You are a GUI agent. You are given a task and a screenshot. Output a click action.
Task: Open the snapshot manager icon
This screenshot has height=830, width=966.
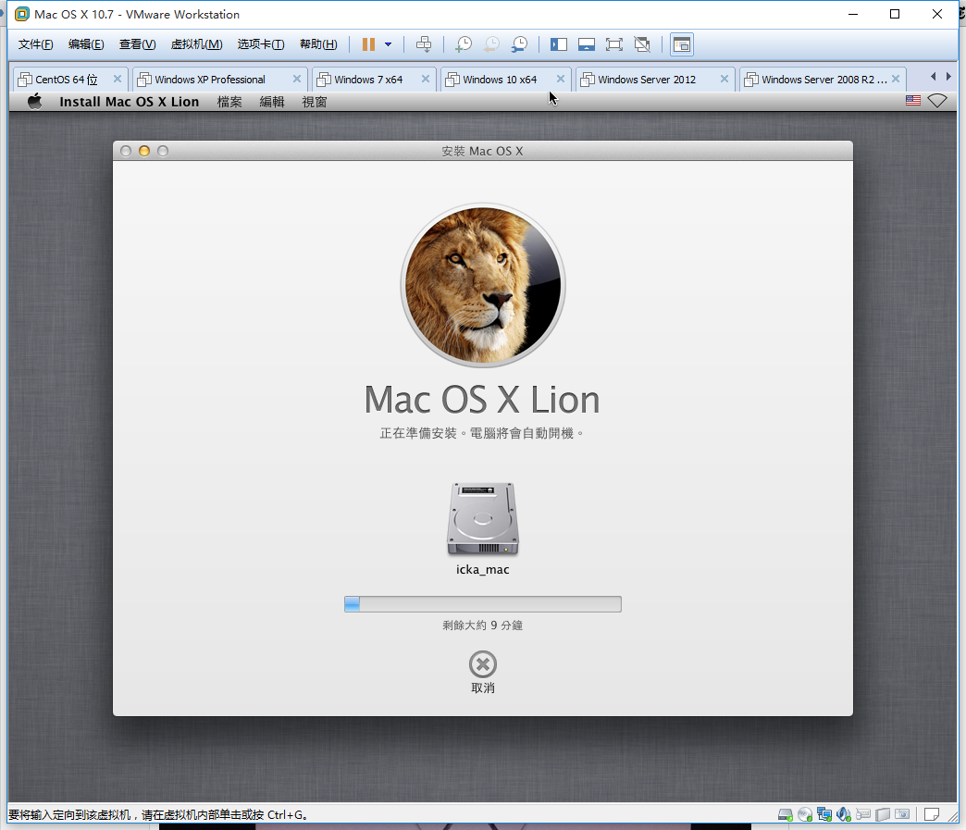[520, 44]
